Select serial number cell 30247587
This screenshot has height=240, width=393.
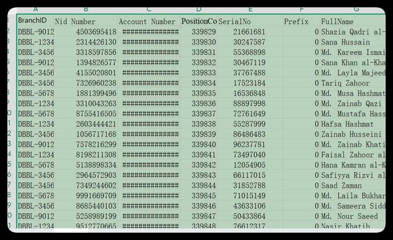pos(250,42)
